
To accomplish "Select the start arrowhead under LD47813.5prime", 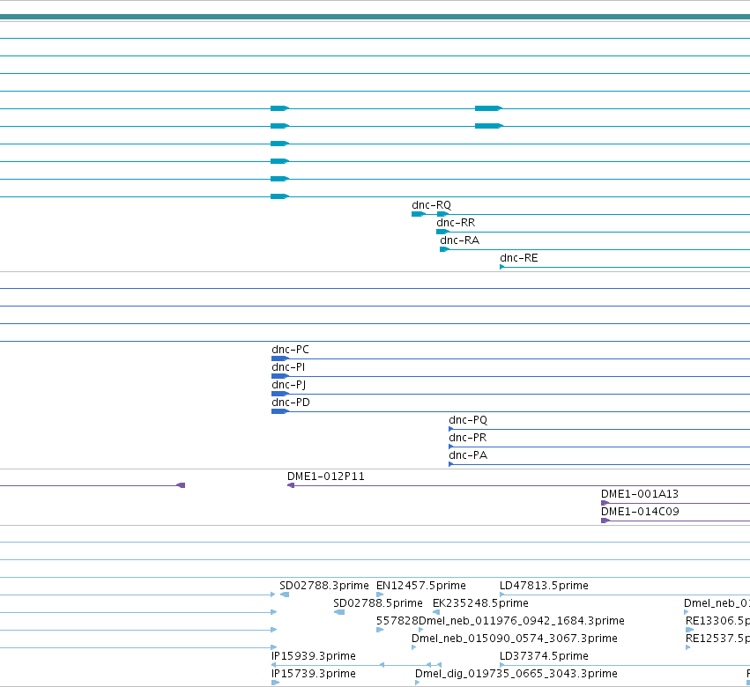I will click(501, 595).
